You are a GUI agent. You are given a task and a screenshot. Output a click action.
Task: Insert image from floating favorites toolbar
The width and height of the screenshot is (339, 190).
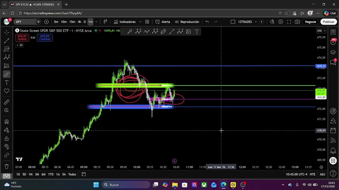click(x=188, y=32)
